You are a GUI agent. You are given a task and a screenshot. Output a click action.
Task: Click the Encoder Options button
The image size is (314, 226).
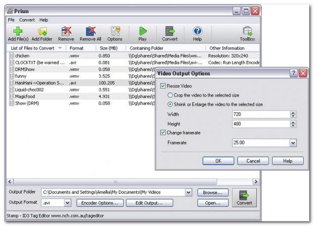pyautogui.click(x=100, y=203)
